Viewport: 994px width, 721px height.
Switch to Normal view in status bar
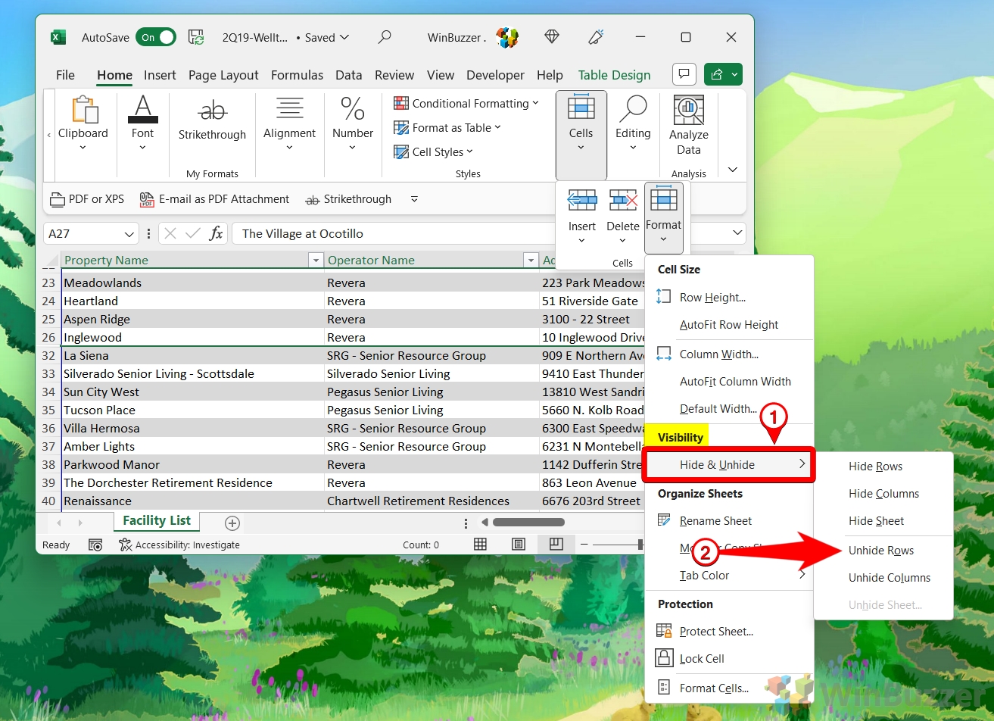(x=480, y=545)
